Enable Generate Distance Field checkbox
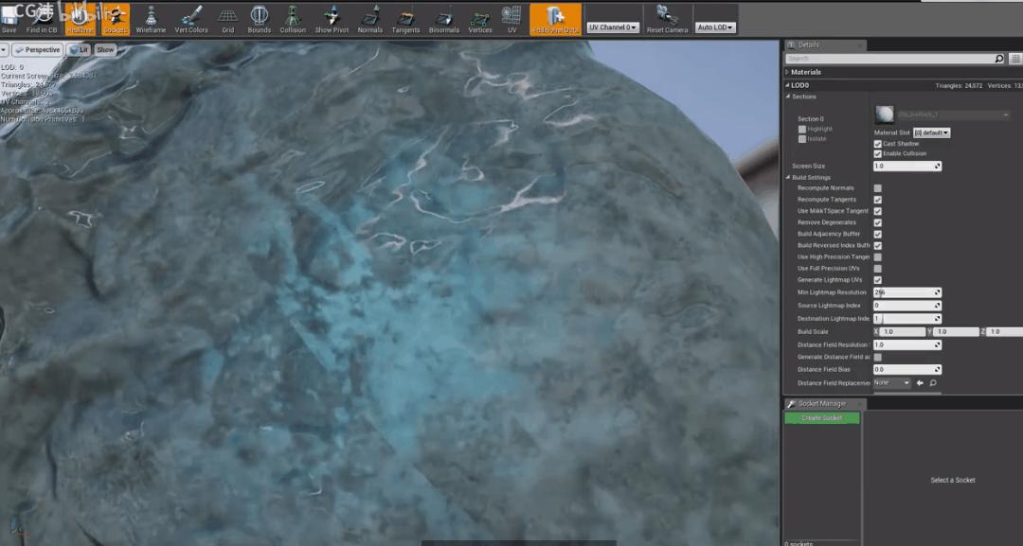The image size is (1023, 546). (x=877, y=357)
